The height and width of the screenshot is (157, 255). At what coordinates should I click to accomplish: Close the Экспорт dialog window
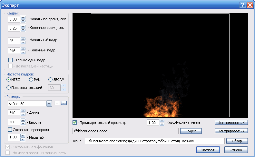click(x=250, y=5)
